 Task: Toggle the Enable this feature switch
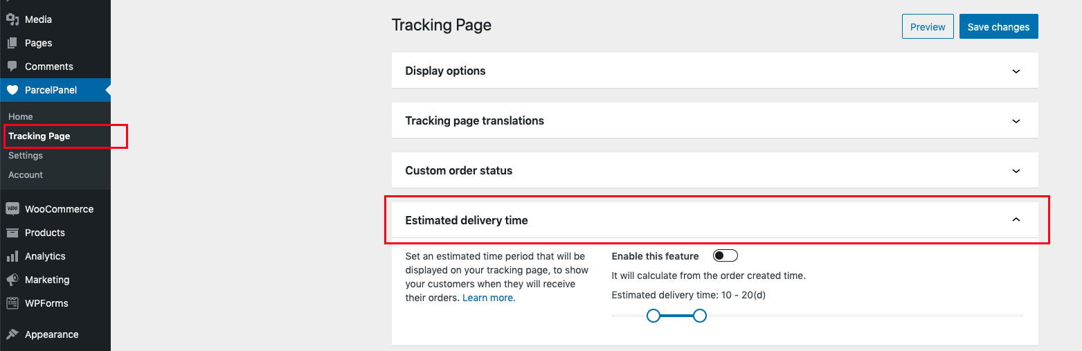click(x=725, y=256)
